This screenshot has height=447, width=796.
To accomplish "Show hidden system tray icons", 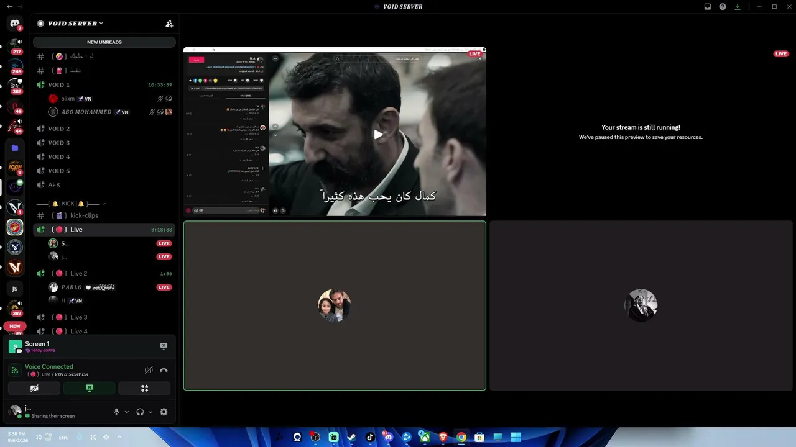I will point(119,437).
